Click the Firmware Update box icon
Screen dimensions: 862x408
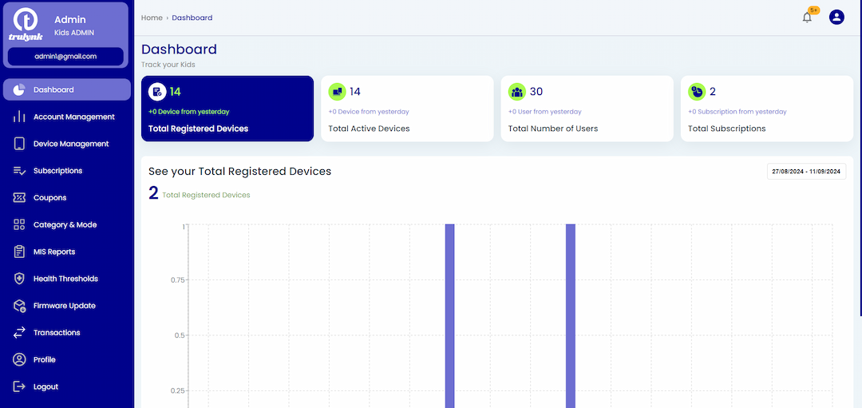[19, 305]
